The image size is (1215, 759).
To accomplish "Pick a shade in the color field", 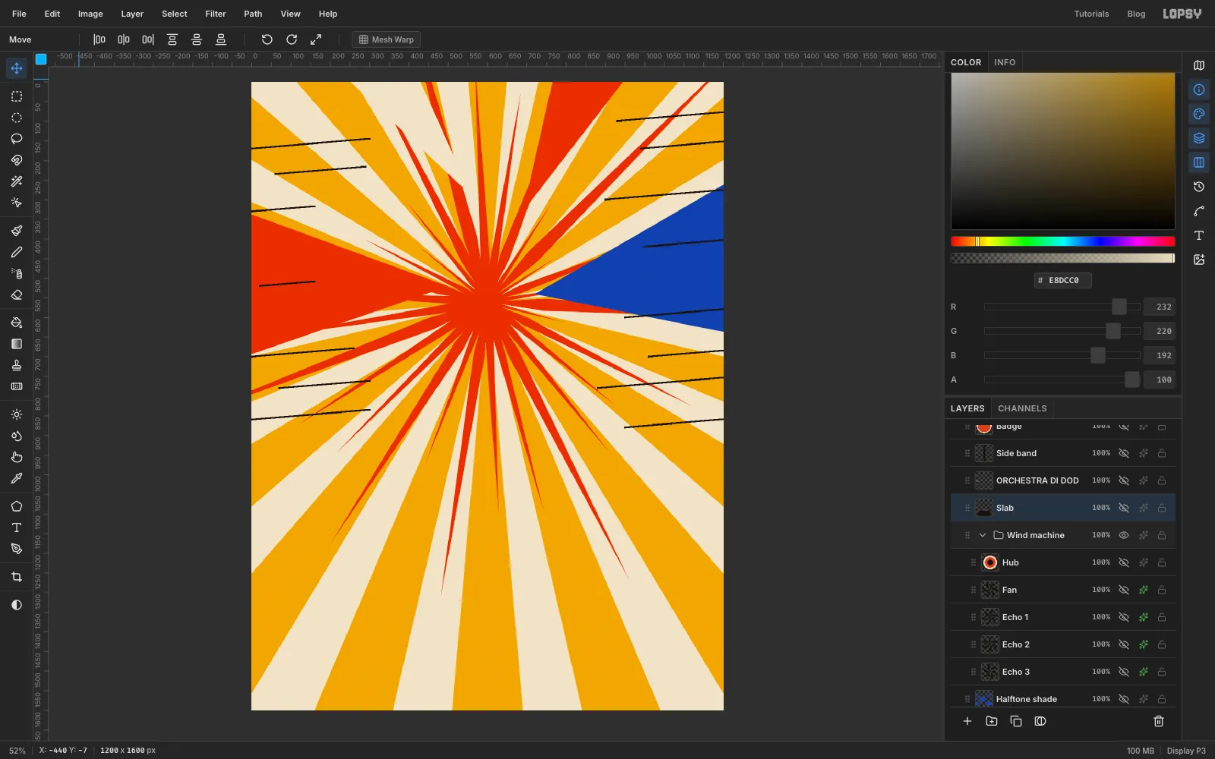I will (1063, 151).
